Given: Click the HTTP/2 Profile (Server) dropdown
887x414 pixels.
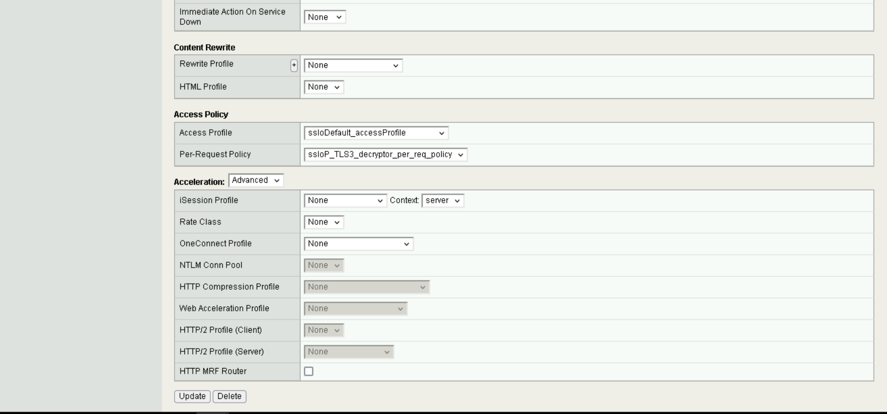Looking at the screenshot, I should click(x=349, y=352).
